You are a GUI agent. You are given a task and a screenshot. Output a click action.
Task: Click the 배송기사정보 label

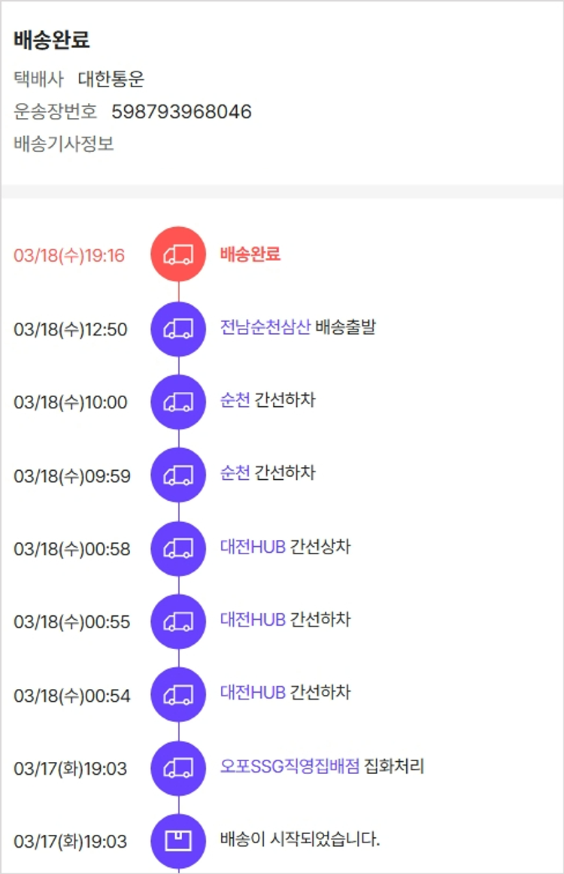(x=64, y=144)
